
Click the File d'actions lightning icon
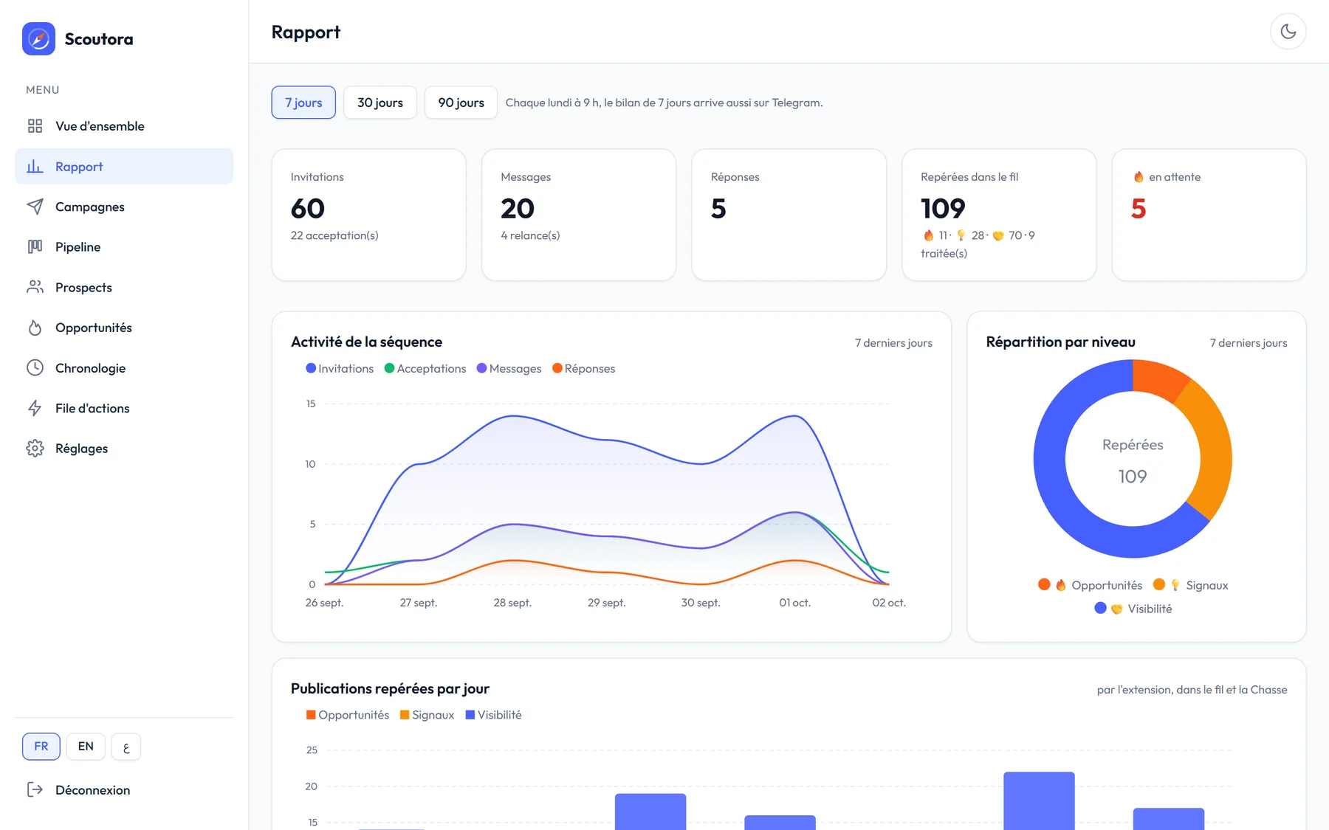(35, 408)
